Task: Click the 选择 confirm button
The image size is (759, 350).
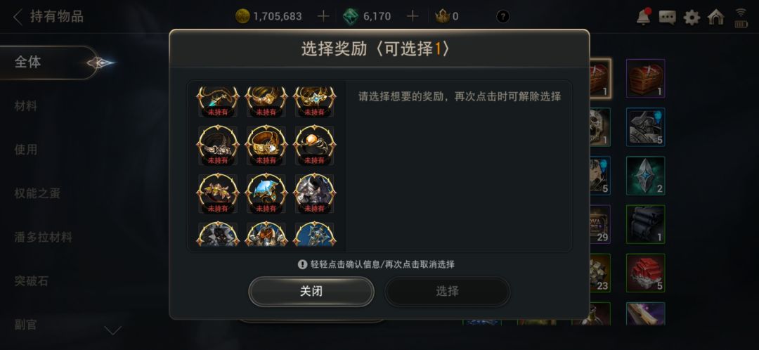Action: click(447, 292)
